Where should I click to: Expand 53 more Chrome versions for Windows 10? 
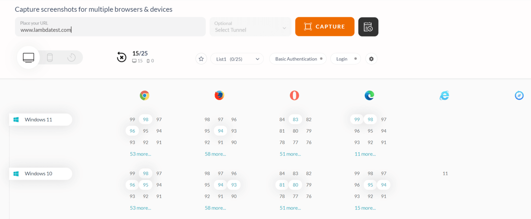point(140,208)
